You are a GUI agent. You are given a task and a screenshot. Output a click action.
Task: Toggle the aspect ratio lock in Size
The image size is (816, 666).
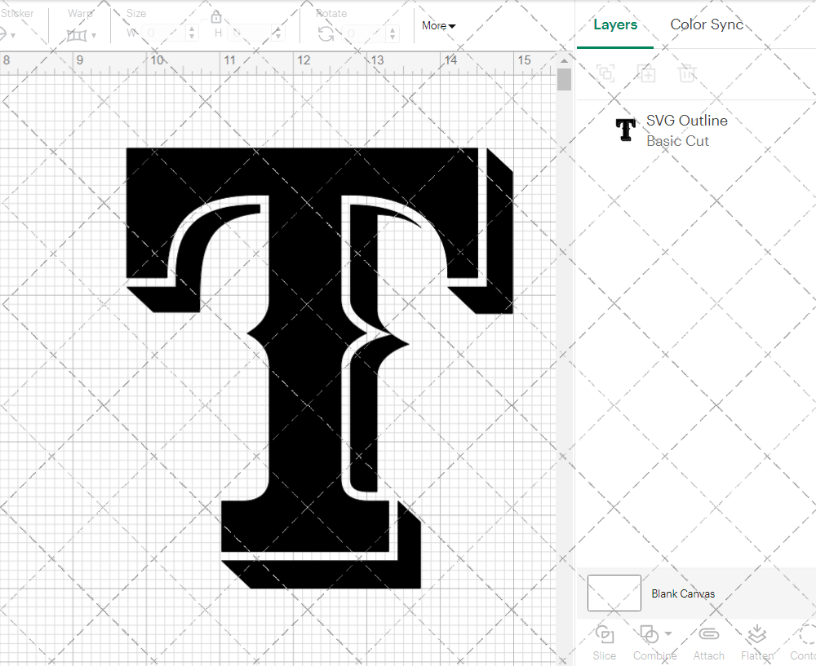216,16
